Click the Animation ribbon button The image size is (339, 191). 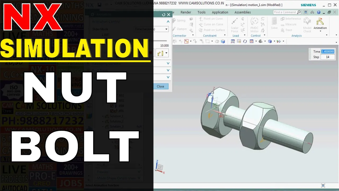tap(320, 23)
